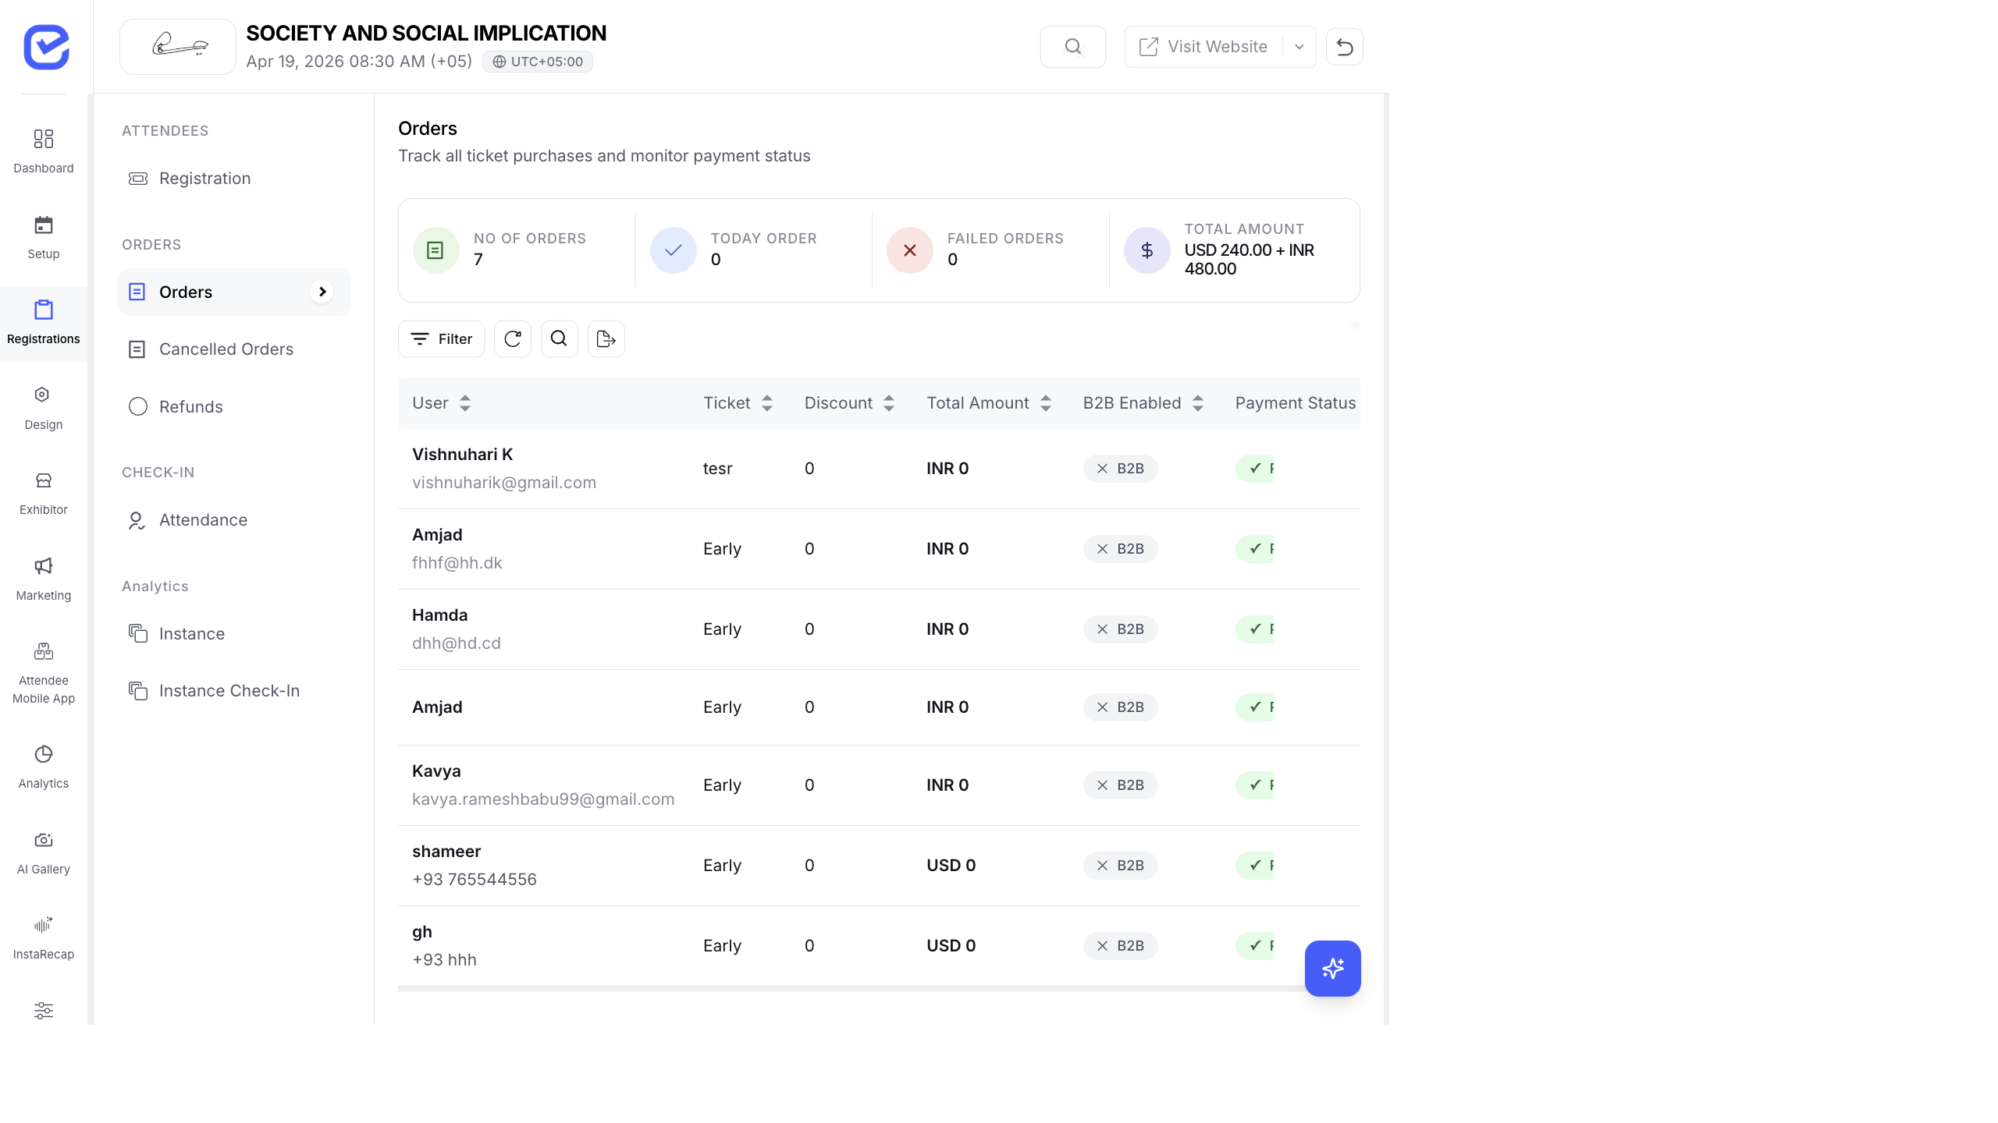Remove B2B tag from shameer's order

pos(1102,865)
